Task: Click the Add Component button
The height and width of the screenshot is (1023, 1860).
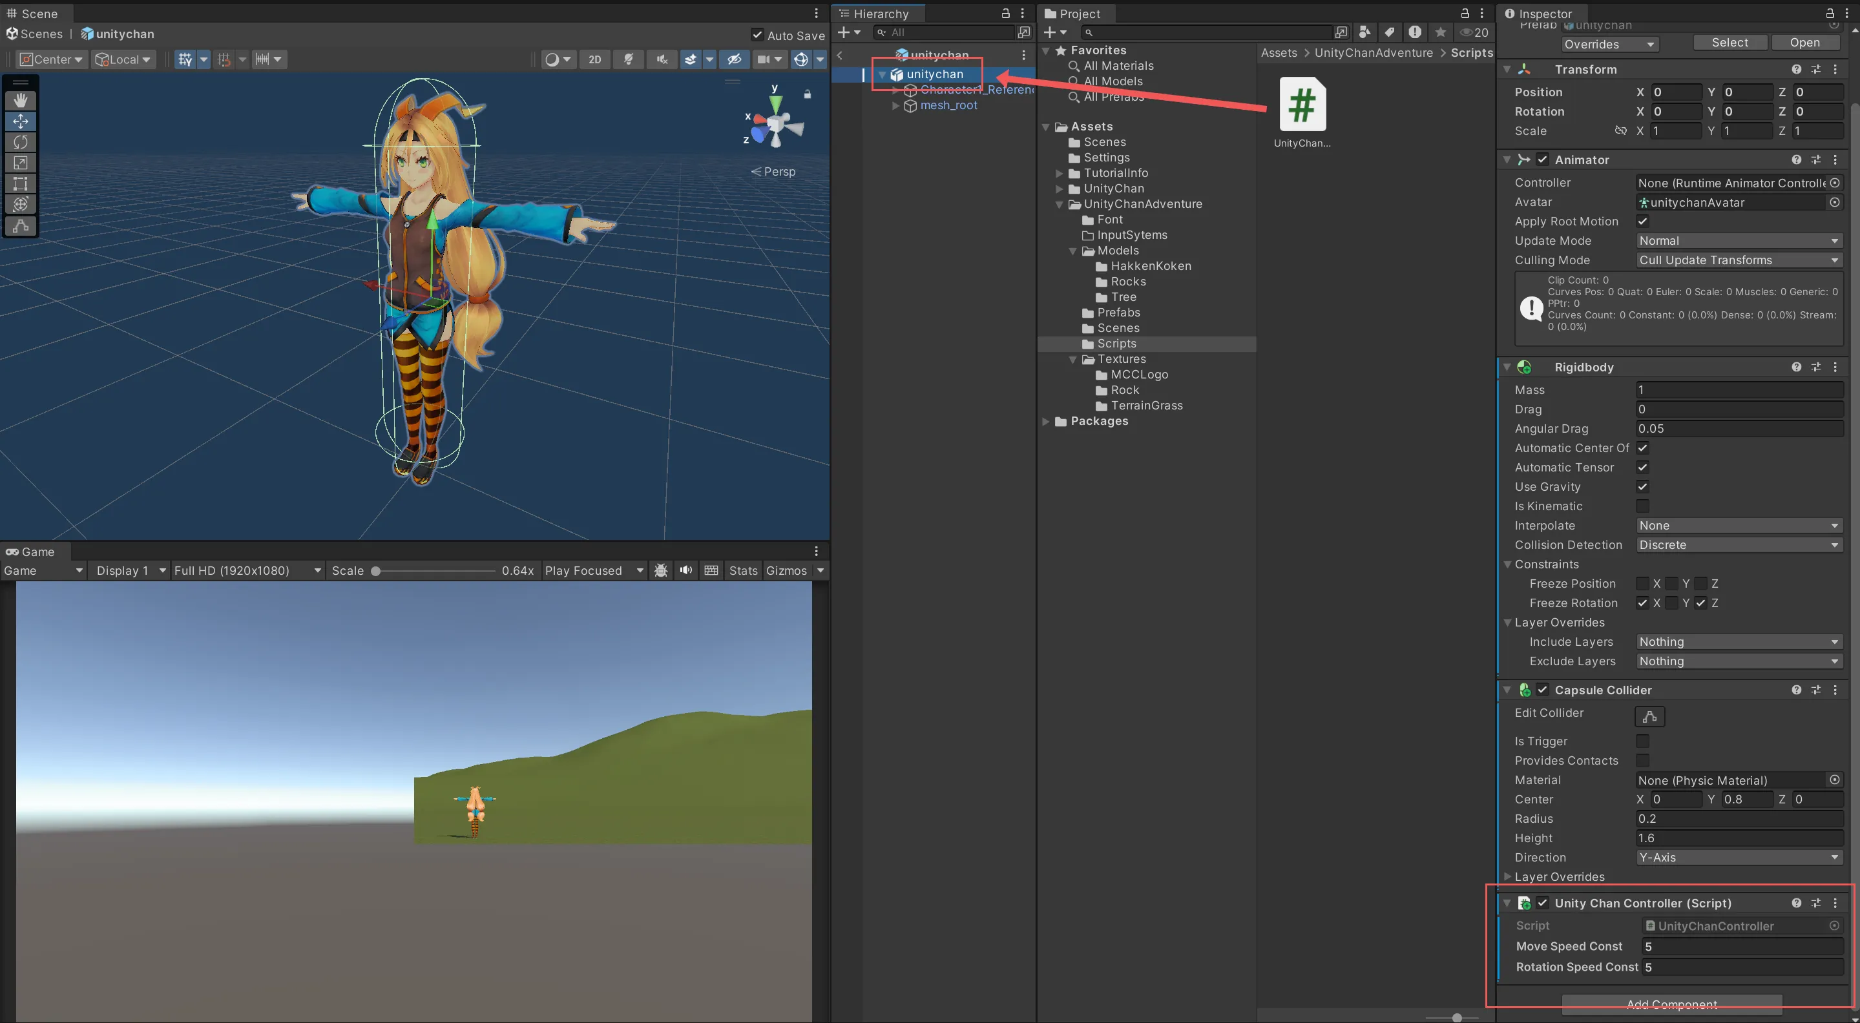Action: click(1671, 1004)
